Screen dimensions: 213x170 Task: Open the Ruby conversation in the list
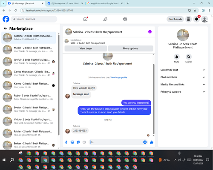click(x=29, y=97)
